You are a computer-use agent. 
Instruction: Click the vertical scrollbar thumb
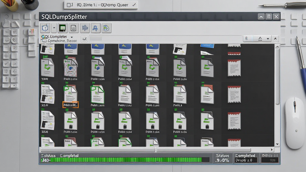tap(277, 77)
